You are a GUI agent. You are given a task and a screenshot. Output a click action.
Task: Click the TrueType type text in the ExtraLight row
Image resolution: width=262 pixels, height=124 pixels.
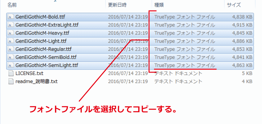[185, 25]
